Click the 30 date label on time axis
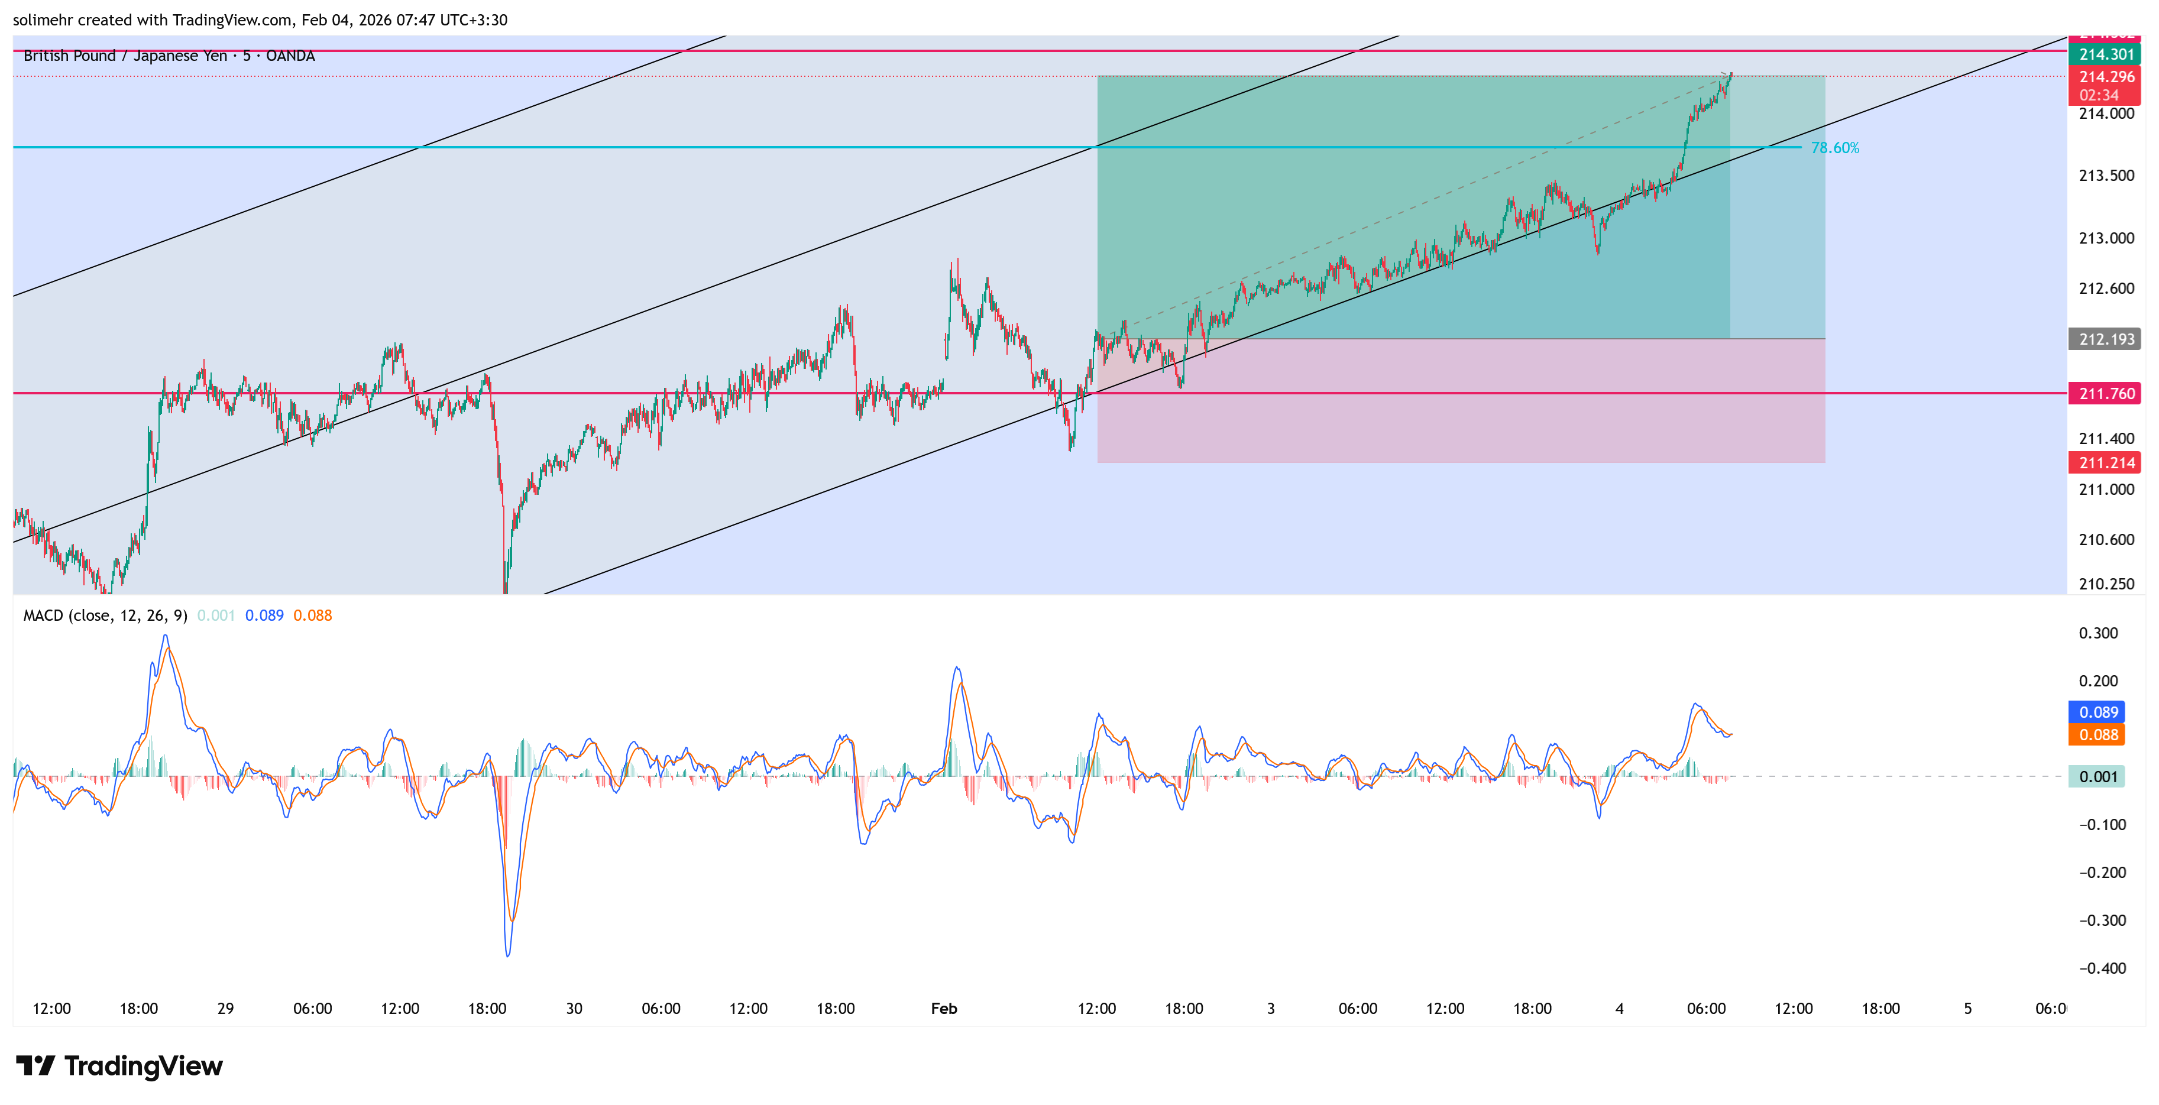 click(x=574, y=1009)
